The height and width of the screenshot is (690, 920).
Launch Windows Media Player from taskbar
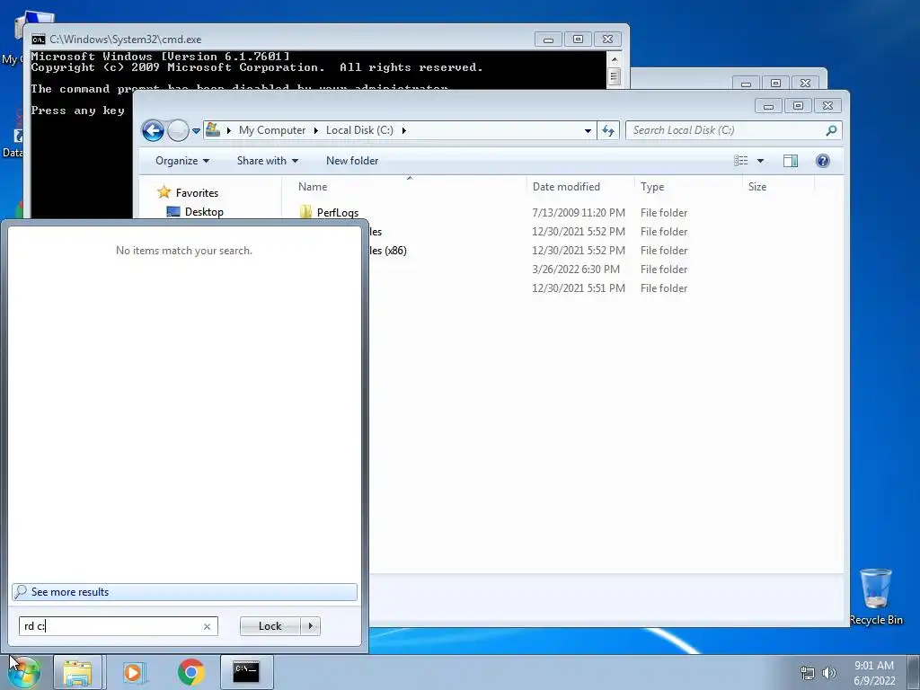pos(133,672)
